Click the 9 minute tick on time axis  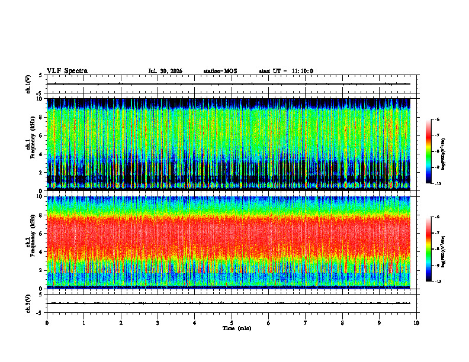coord(379,323)
